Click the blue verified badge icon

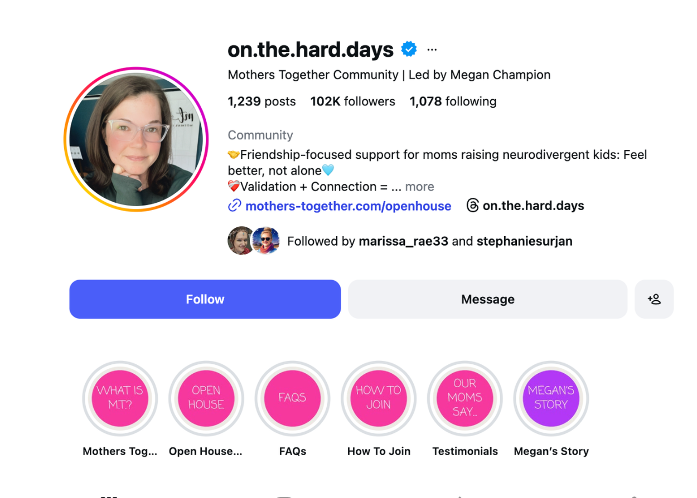click(409, 49)
